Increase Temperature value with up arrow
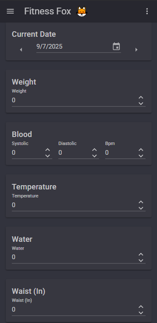 [x=141, y=202]
